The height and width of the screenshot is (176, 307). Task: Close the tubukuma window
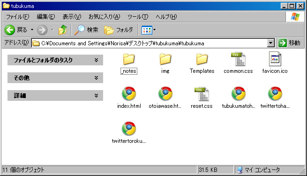(300, 6)
